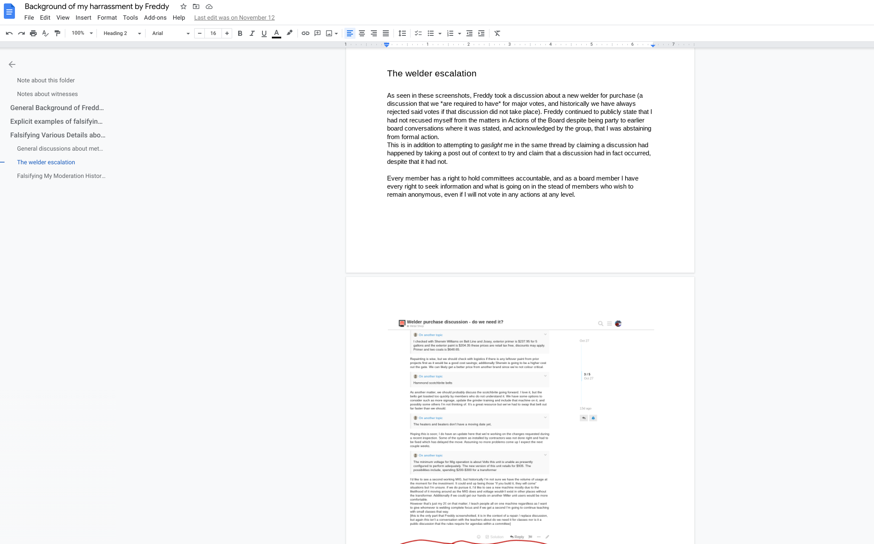
Task: Click the Insert link icon
Action: click(306, 33)
